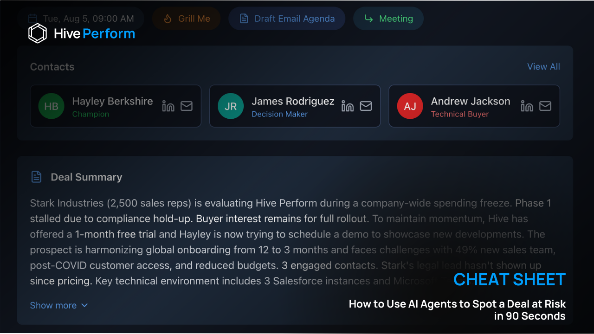Viewport: 594px width, 334px height.
Task: Expand summary with Show more
Action: tap(59, 305)
